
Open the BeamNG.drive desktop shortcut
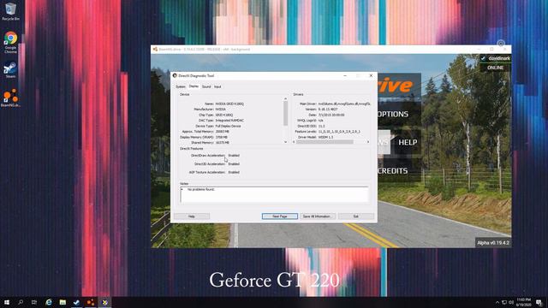[x=10, y=98]
